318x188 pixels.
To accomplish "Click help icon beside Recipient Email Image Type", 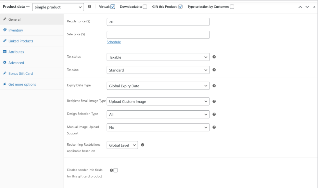I will pyautogui.click(x=214, y=101).
